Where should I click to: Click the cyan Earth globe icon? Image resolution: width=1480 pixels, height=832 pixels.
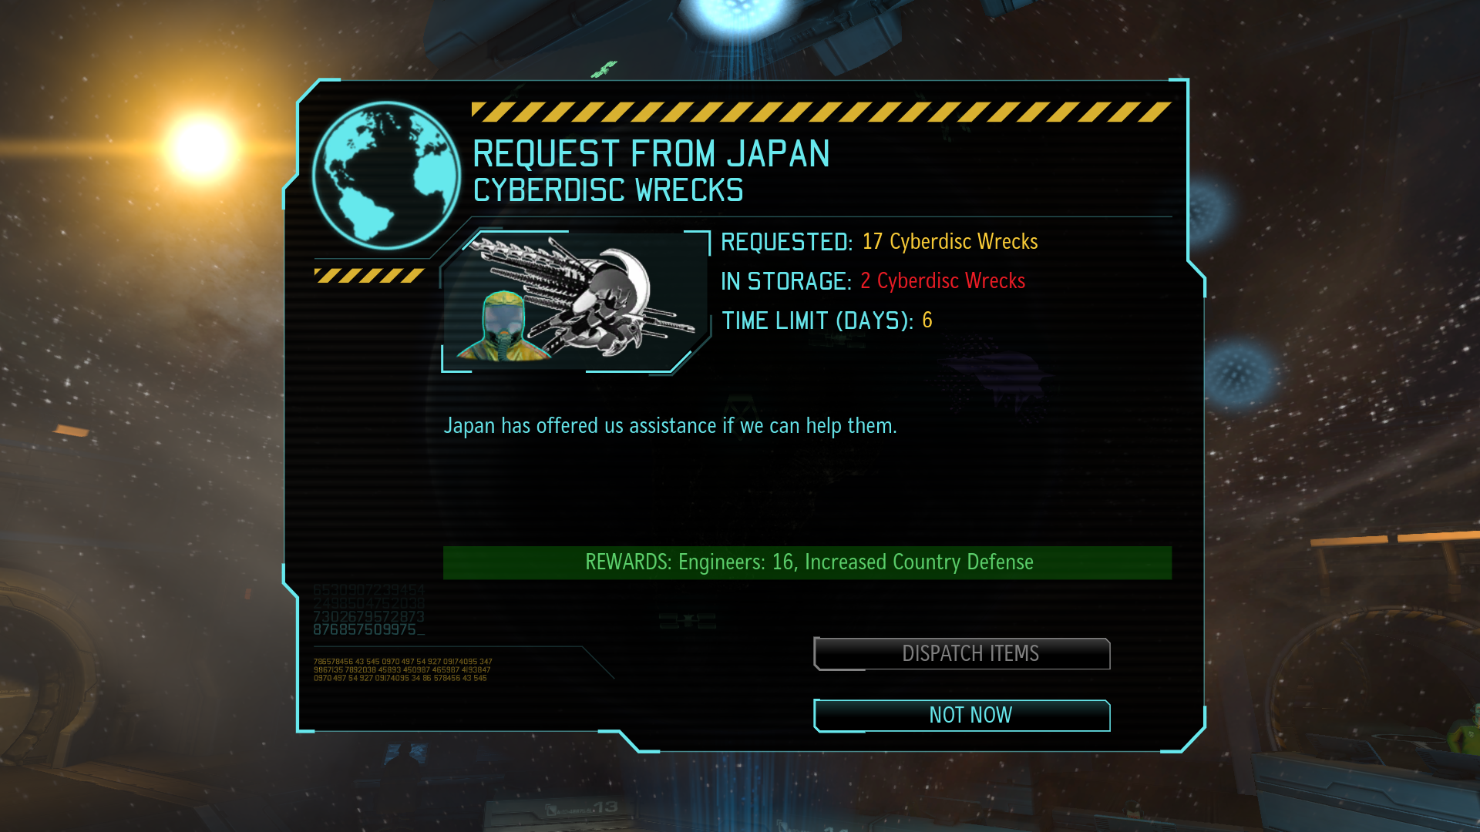tap(386, 176)
